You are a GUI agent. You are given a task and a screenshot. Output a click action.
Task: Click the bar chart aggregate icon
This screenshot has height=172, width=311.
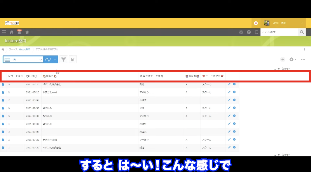tap(72, 59)
